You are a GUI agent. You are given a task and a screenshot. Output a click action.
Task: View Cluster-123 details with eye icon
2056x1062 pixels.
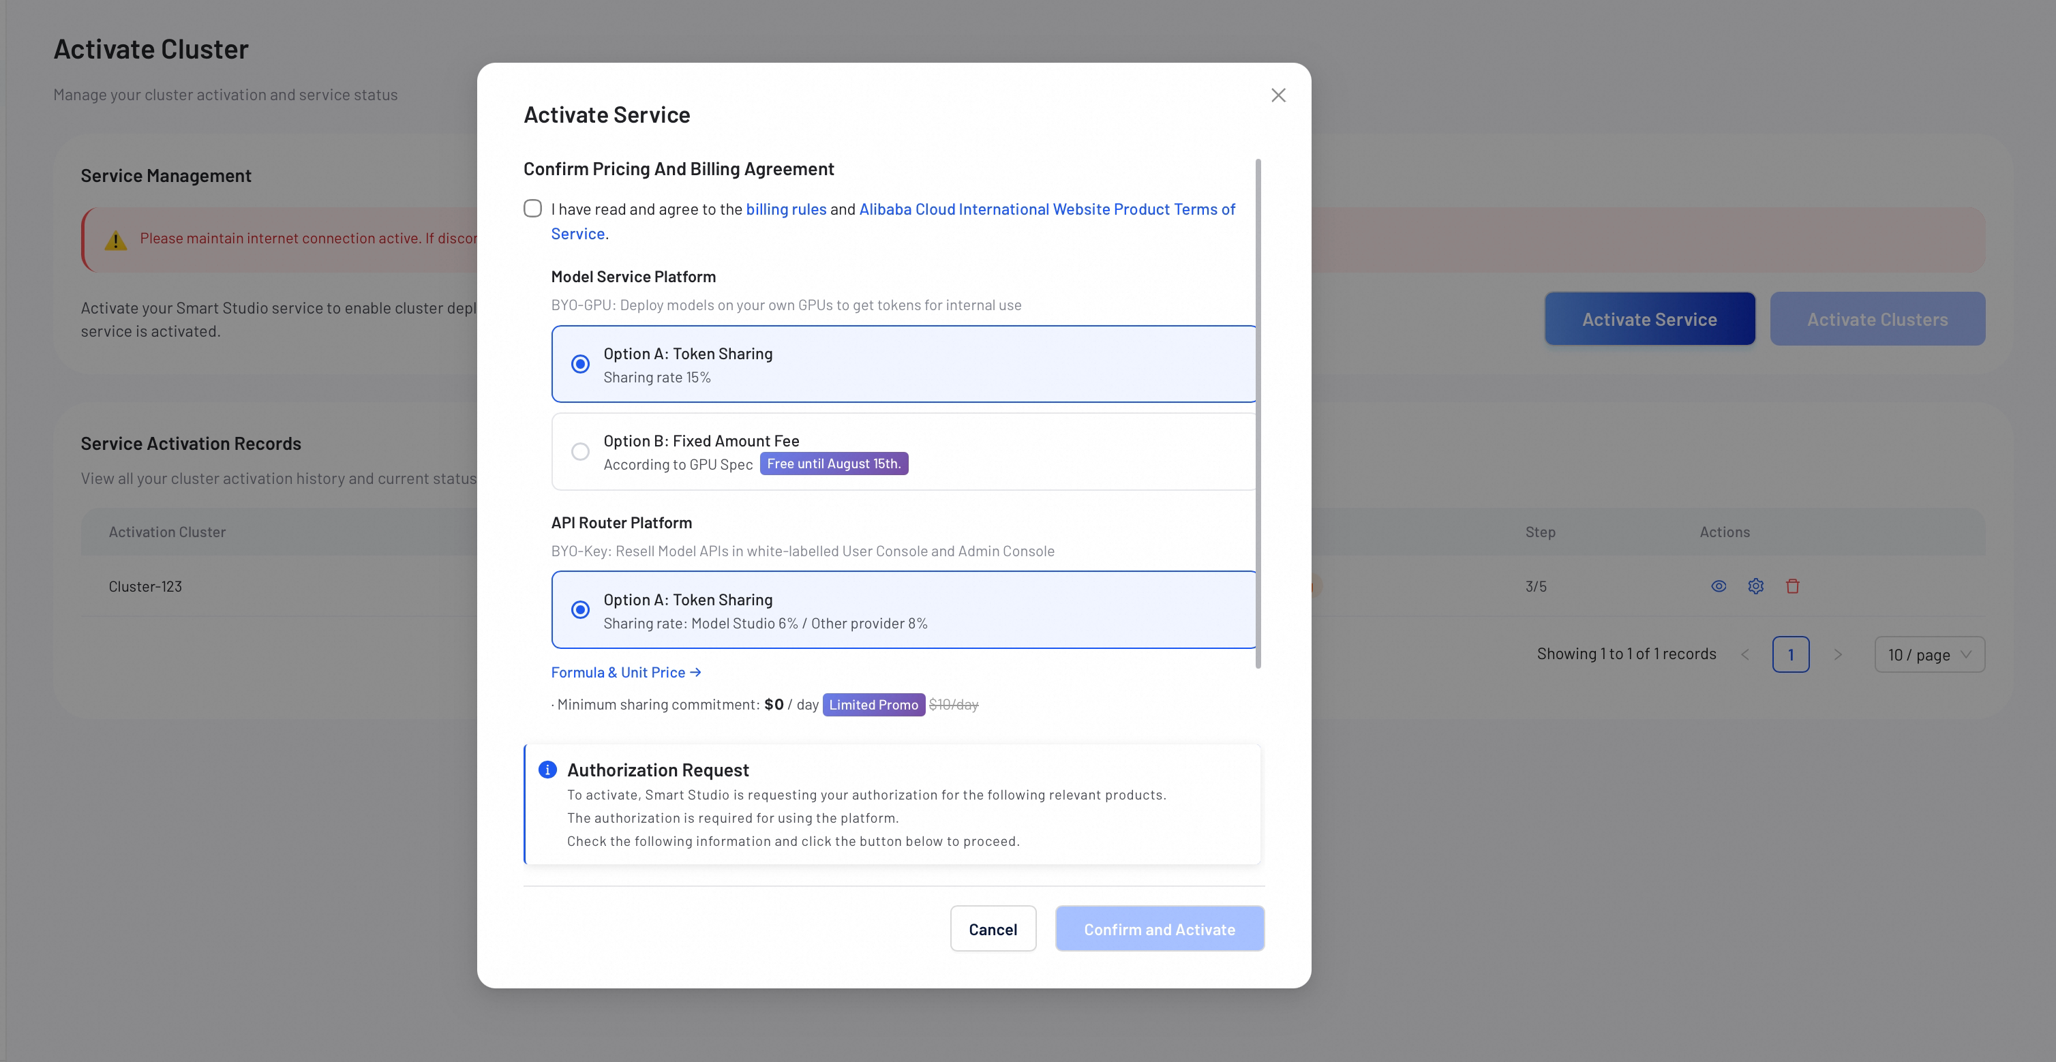click(x=1719, y=586)
